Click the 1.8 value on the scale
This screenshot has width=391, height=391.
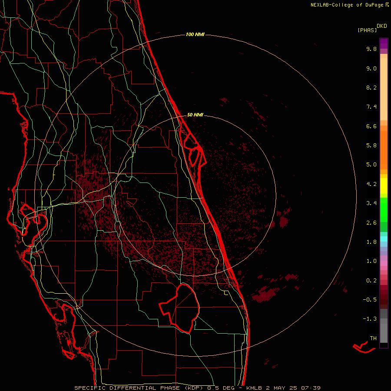371,242
